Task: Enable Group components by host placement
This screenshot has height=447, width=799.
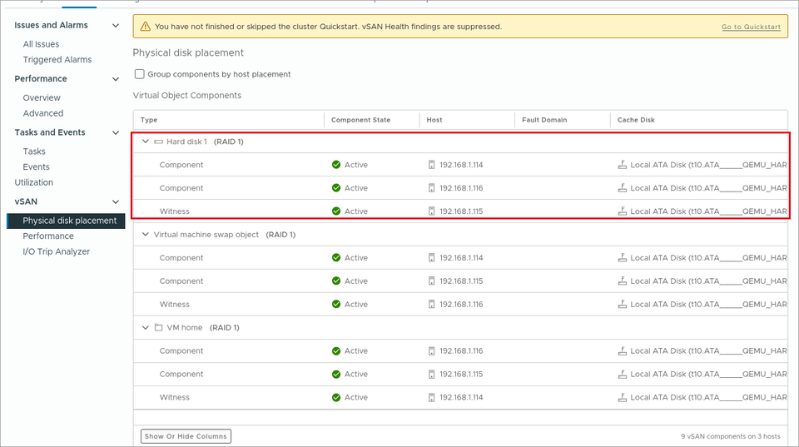Action: click(140, 74)
